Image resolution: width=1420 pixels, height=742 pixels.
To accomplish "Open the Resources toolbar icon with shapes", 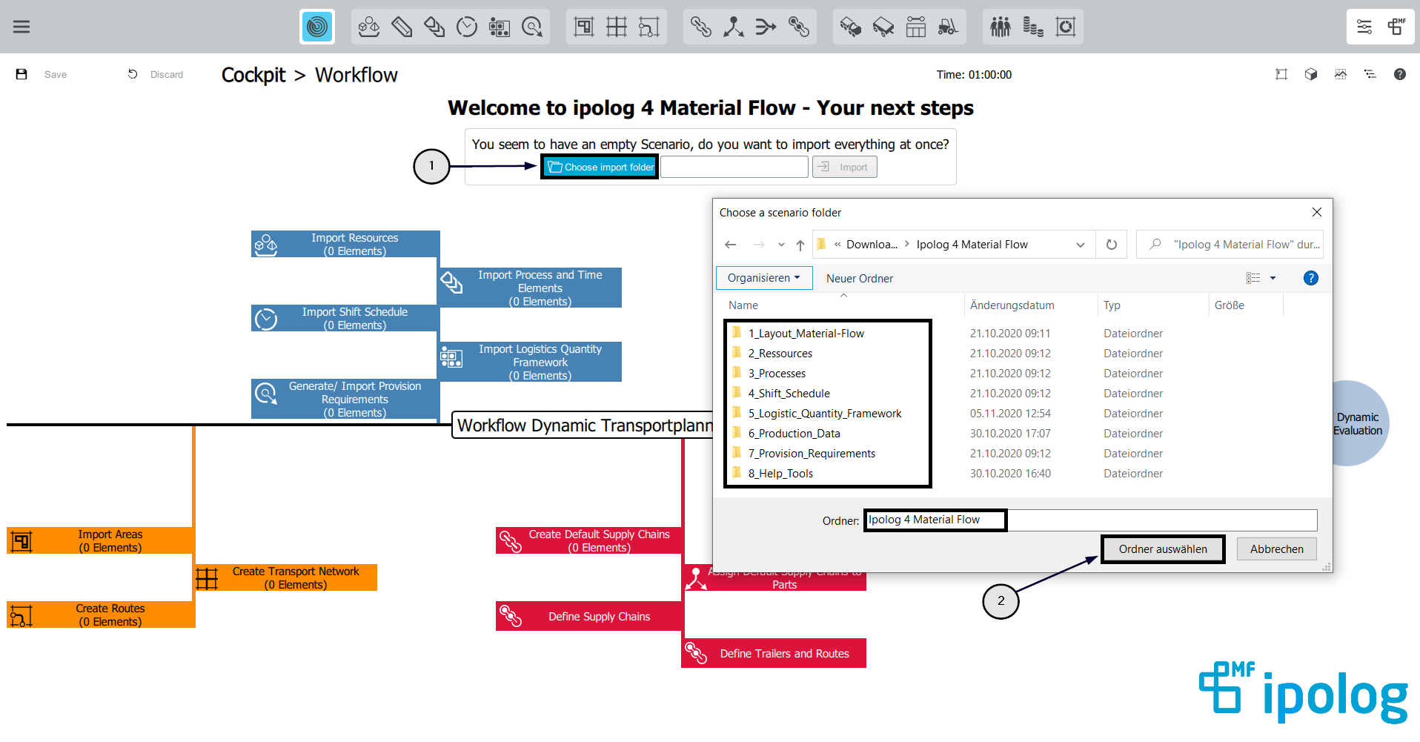I will 369,27.
